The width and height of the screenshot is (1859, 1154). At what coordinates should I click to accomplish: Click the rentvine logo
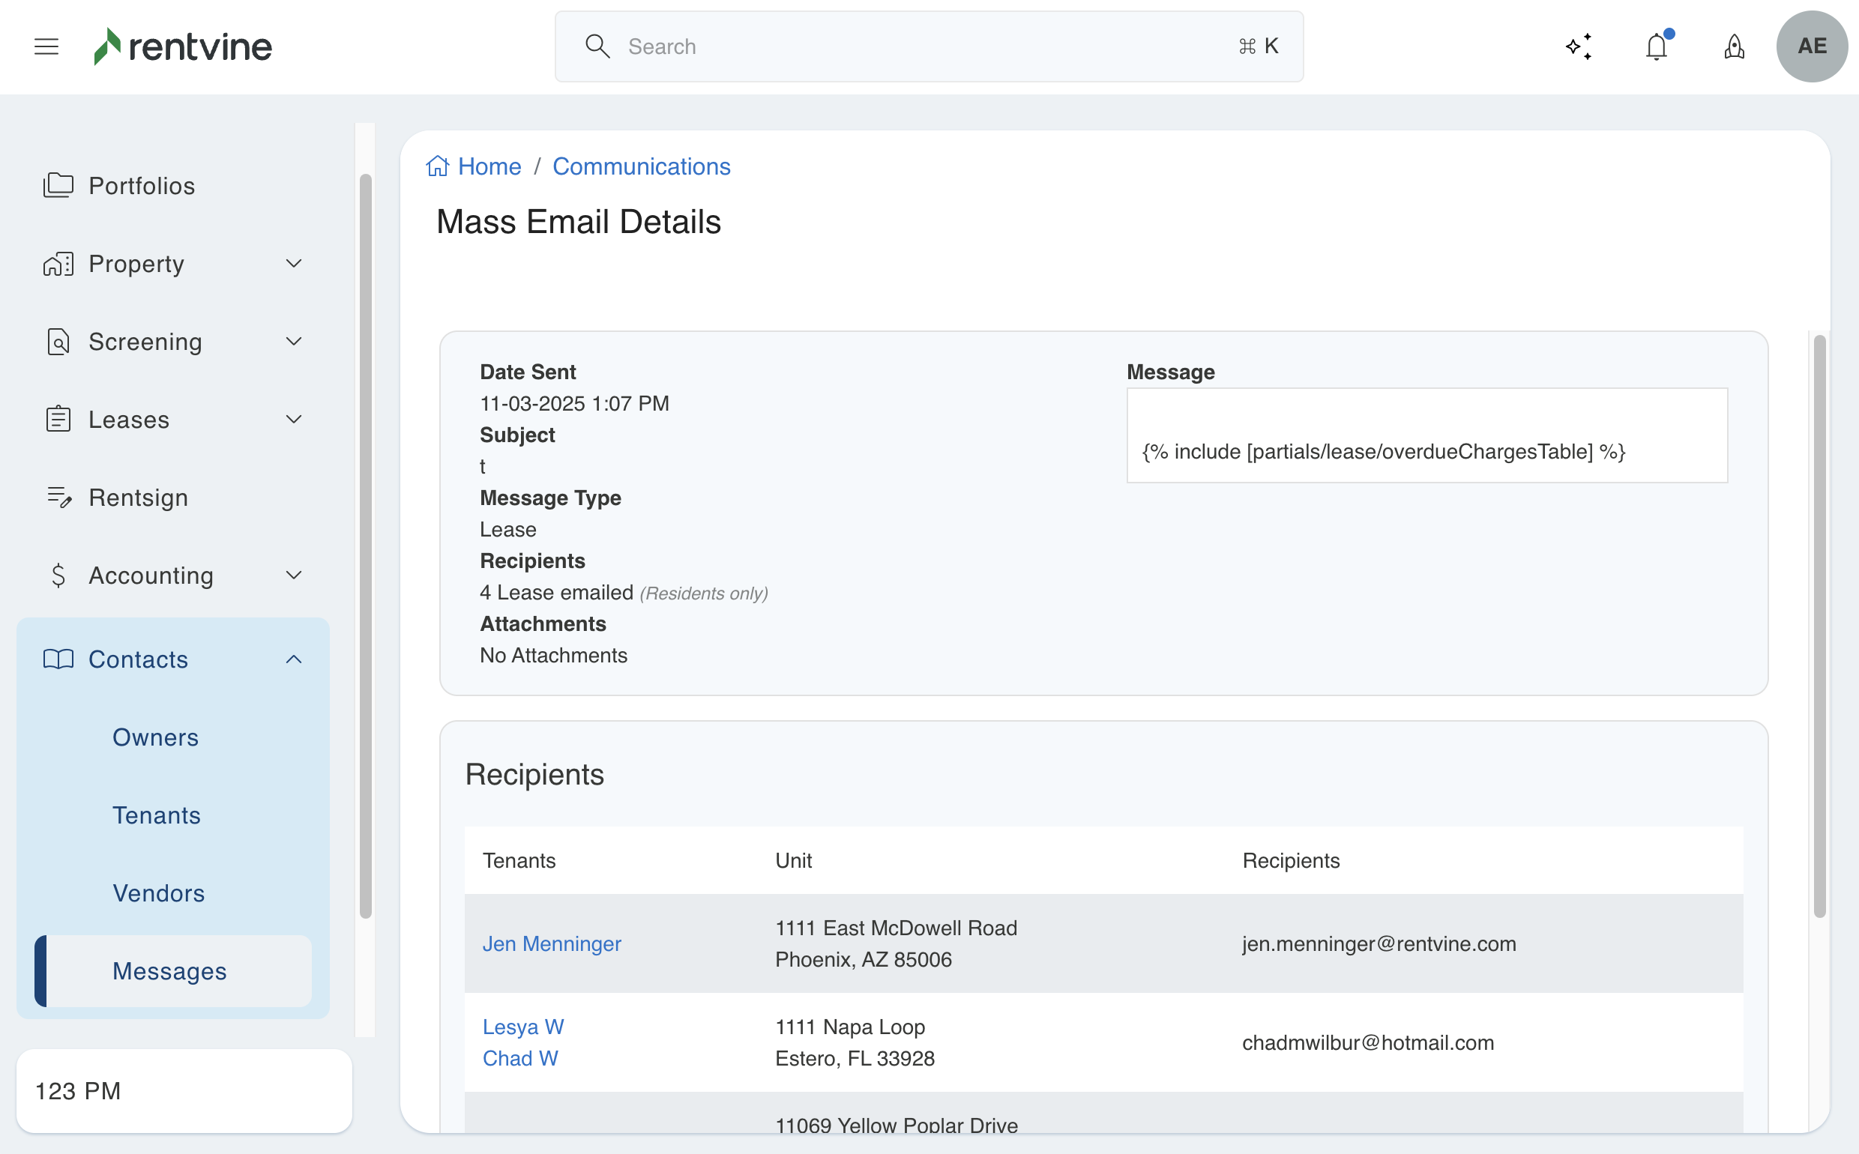click(x=182, y=46)
